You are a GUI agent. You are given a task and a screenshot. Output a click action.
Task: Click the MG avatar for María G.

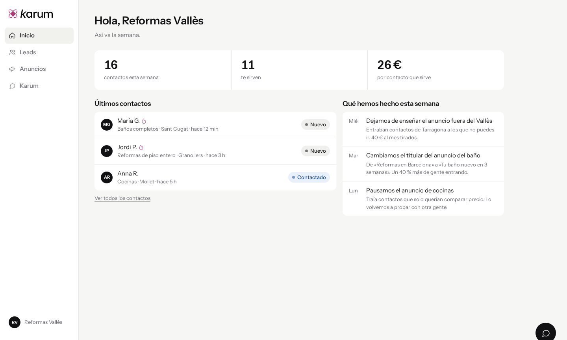click(x=107, y=125)
